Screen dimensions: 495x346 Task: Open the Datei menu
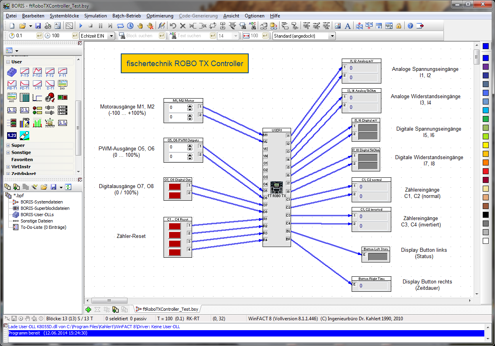pos(11,16)
